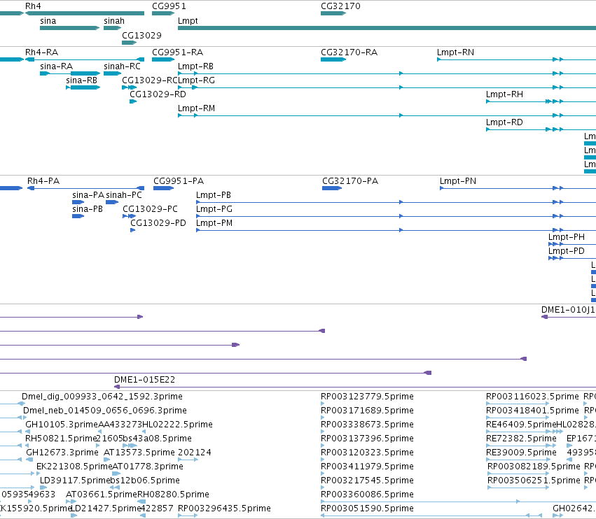Select the RP003296435.5prime label

(x=224, y=509)
